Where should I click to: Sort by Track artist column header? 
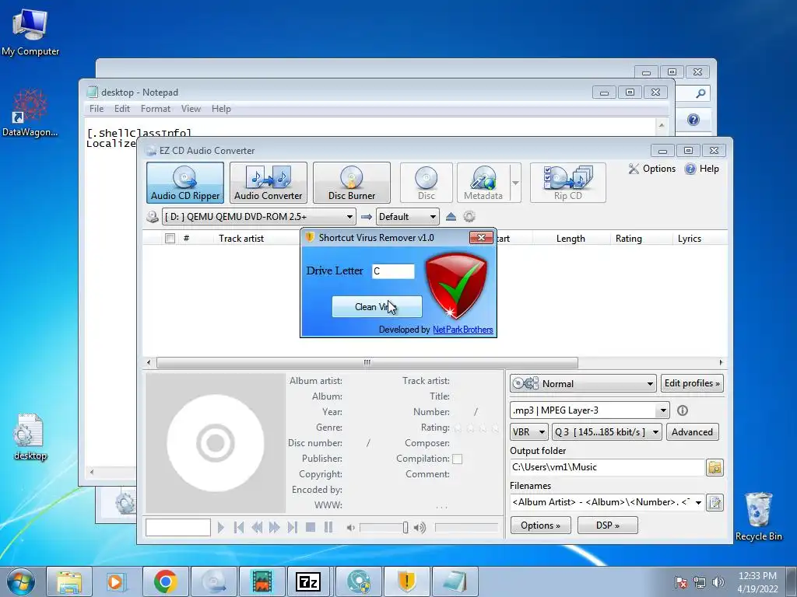[x=241, y=238]
